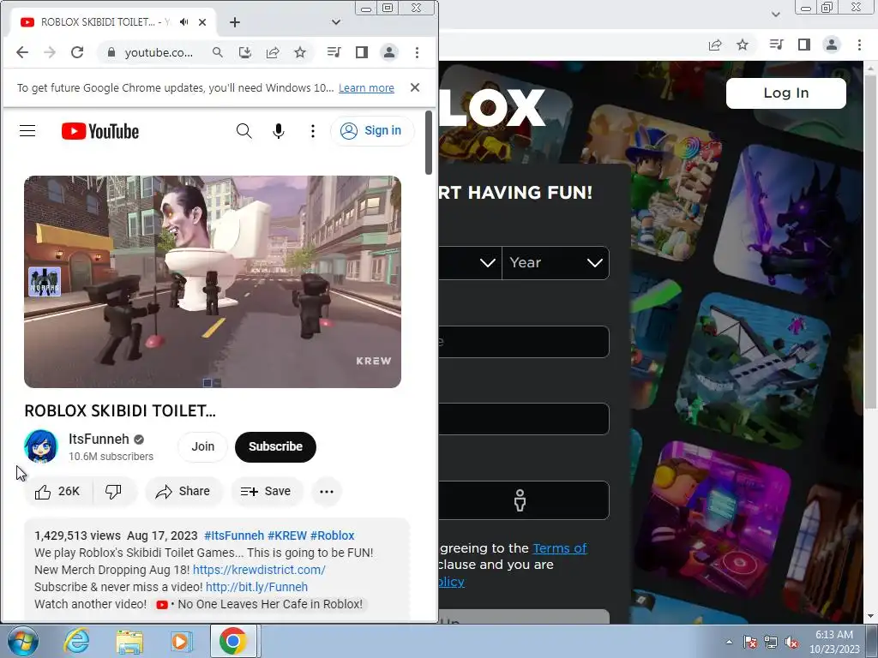Start voice search with microphone icon
The image size is (878, 658).
pos(279,131)
